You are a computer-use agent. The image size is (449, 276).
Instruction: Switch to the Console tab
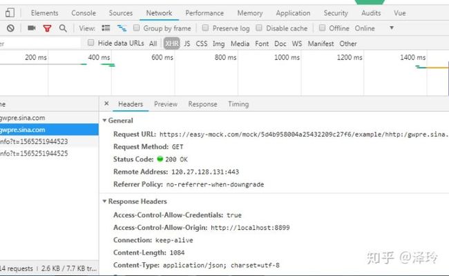(x=84, y=13)
